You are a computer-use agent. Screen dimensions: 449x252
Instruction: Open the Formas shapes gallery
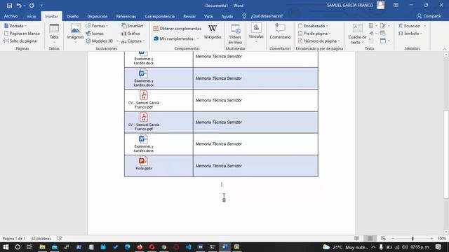pyautogui.click(x=97, y=26)
